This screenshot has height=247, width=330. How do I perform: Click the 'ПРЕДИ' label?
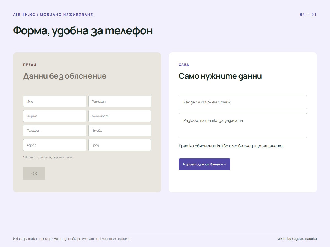point(30,65)
